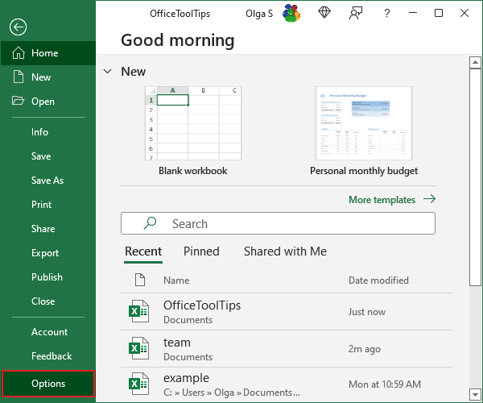Click the back arrow icon
The height and width of the screenshot is (403, 483).
coord(19,27)
